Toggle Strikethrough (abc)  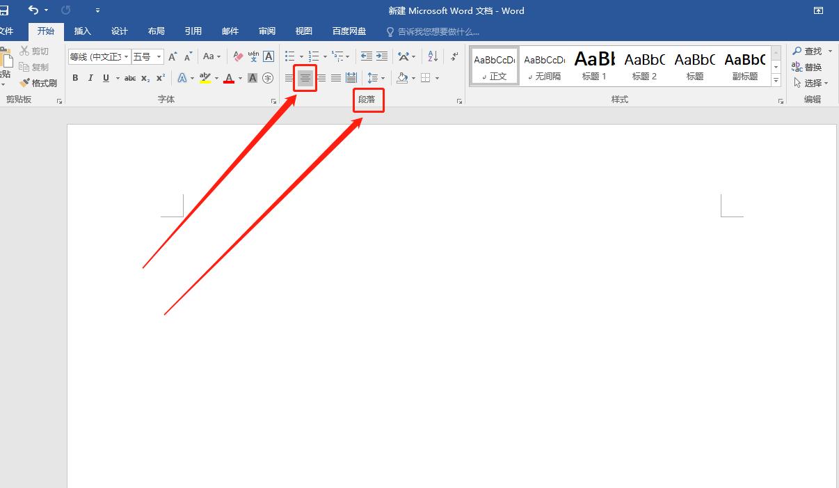coord(130,78)
